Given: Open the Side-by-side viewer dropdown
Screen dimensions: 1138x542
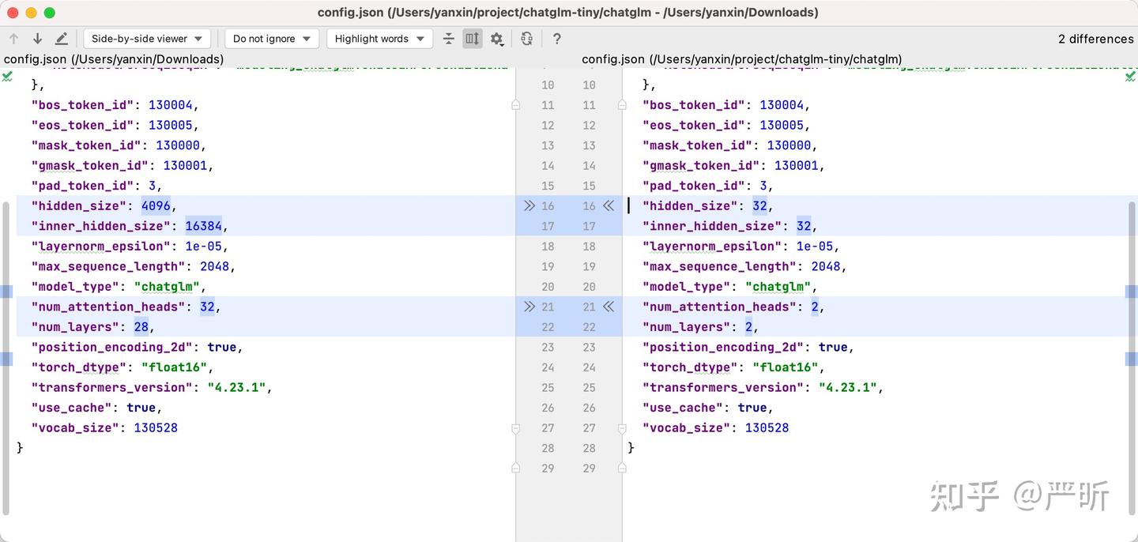Looking at the screenshot, I should coord(147,39).
